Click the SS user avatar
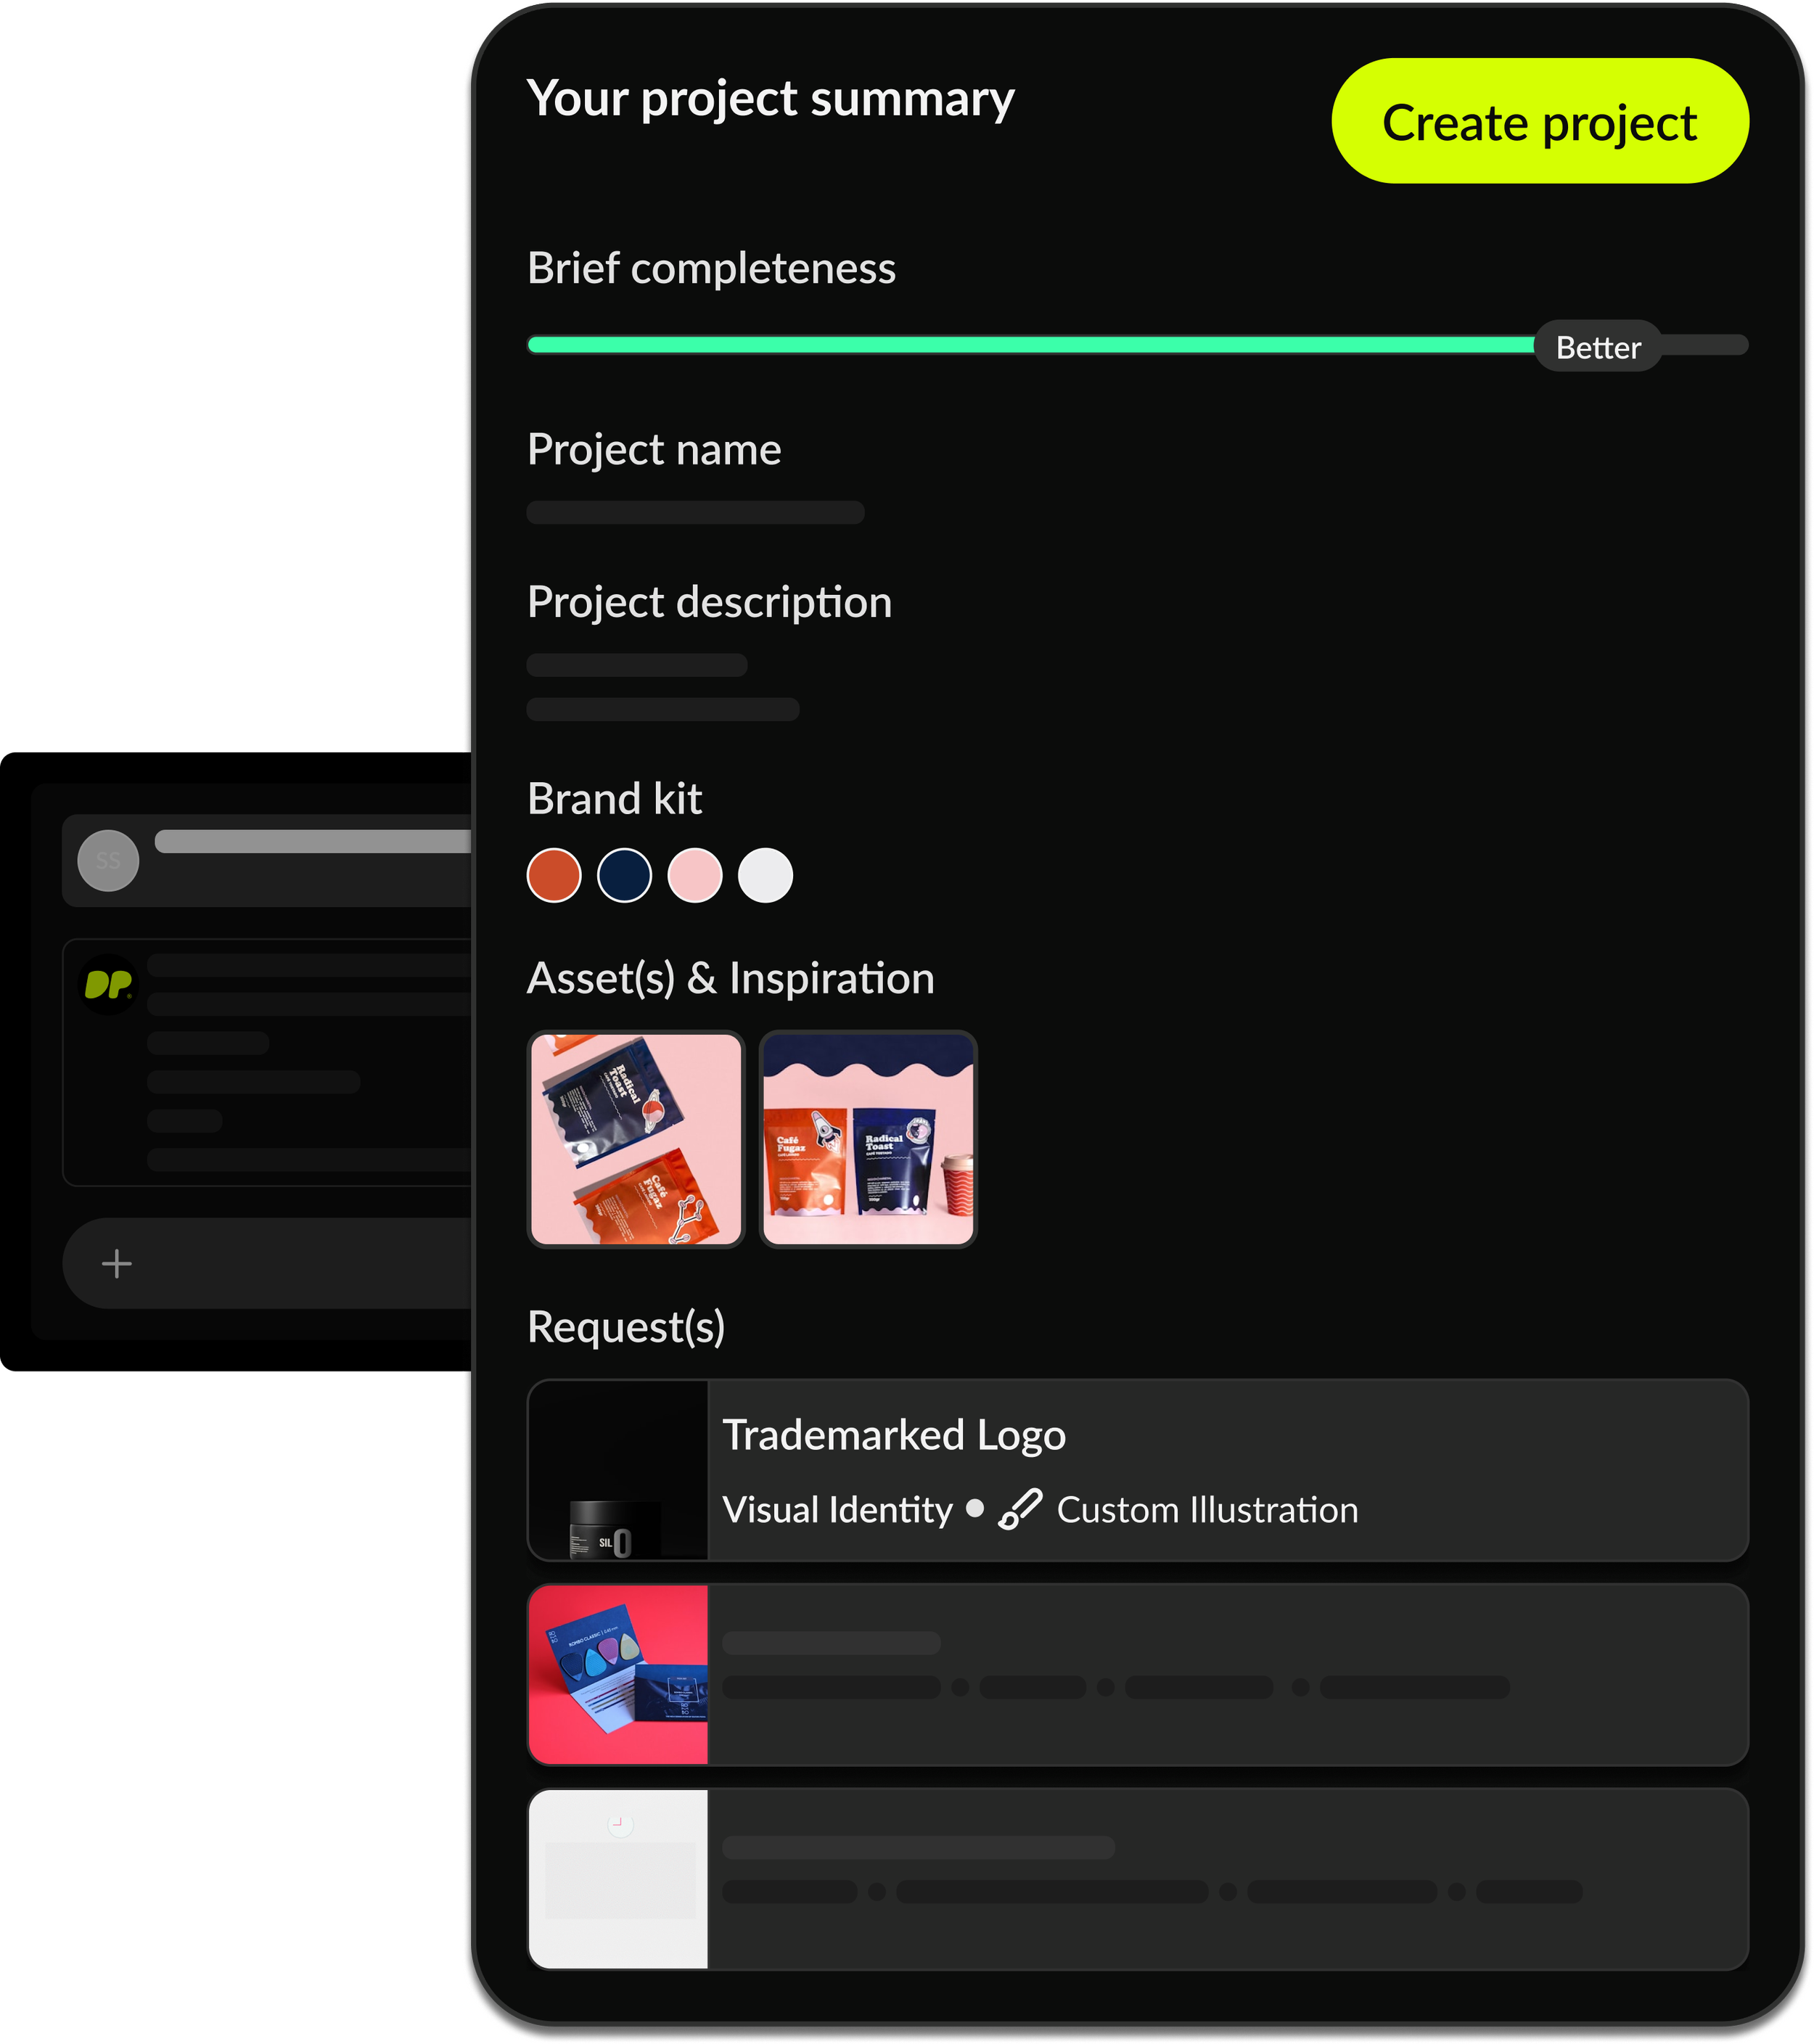Image resolution: width=1814 pixels, height=2044 pixels. (x=108, y=860)
